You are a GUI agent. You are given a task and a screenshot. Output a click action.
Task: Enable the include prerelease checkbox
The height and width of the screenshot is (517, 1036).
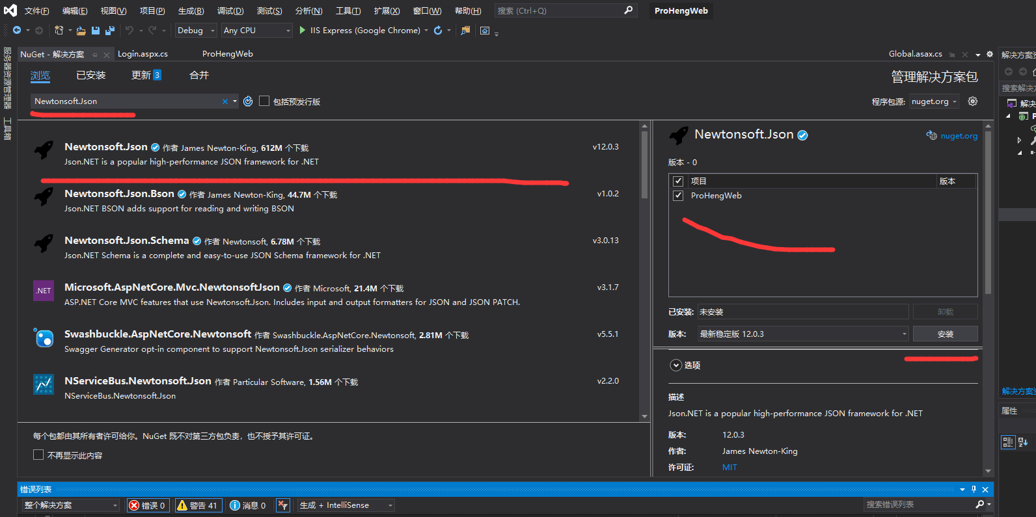pyautogui.click(x=264, y=101)
